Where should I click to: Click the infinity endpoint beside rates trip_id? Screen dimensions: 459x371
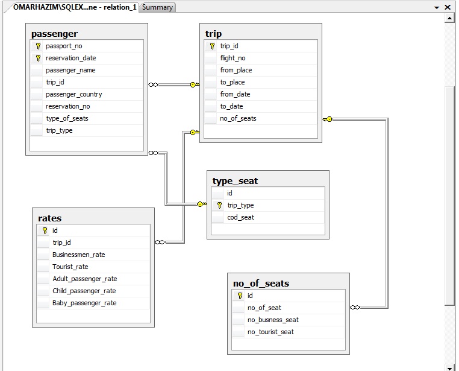point(160,242)
